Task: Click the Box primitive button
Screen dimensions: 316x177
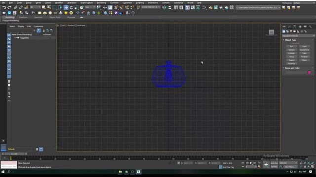Action: [291, 46]
